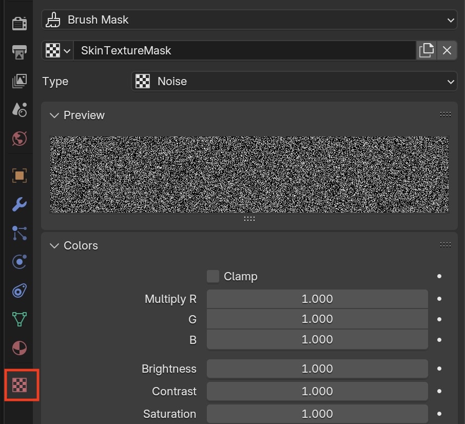Image resolution: width=465 pixels, height=424 pixels.
Task: Unlink the SkinTextureMask texture
Action: click(447, 50)
